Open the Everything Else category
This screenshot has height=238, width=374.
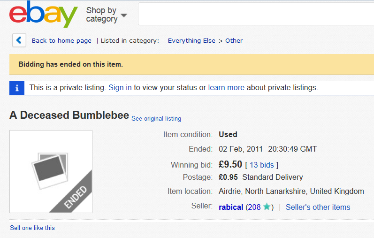(191, 41)
